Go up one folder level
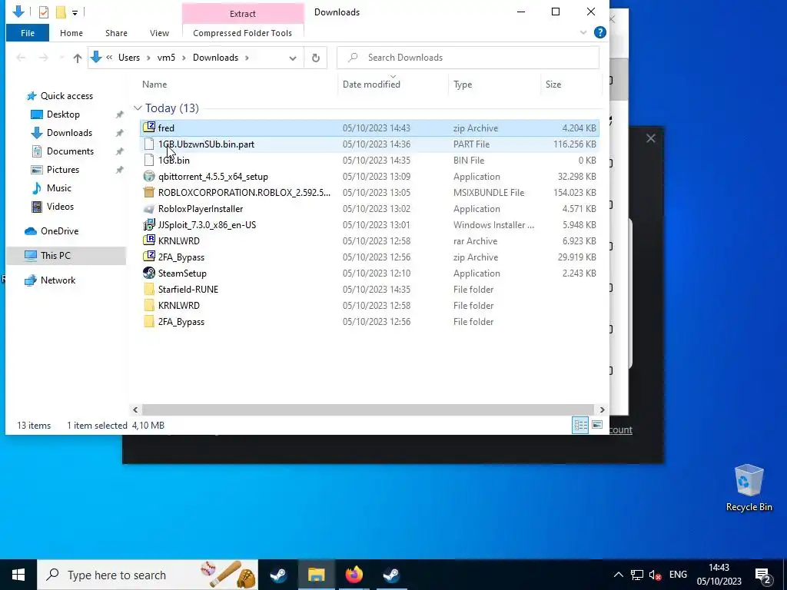 [x=78, y=58]
